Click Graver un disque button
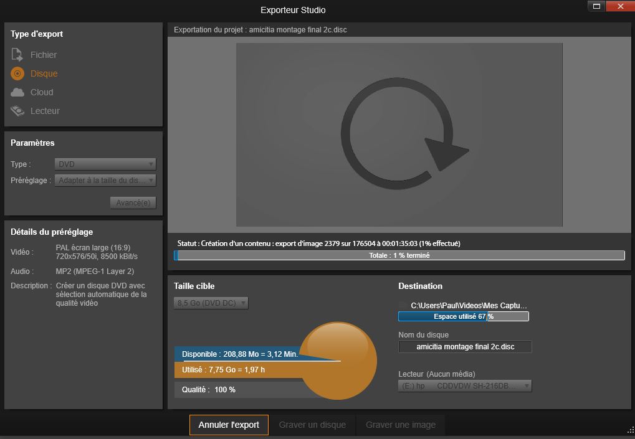This screenshot has height=439, width=635. [x=312, y=425]
